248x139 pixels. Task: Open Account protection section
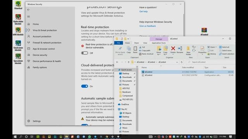(42, 36)
